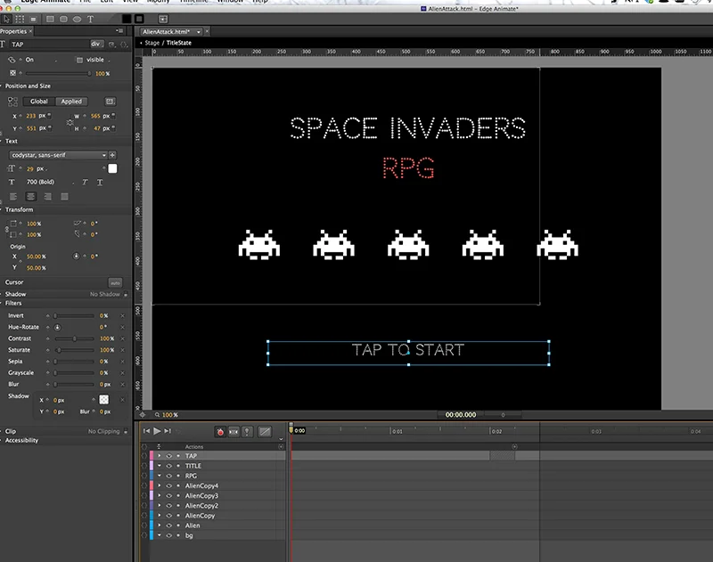Go to start of timeline
The image size is (713, 562).
(146, 431)
